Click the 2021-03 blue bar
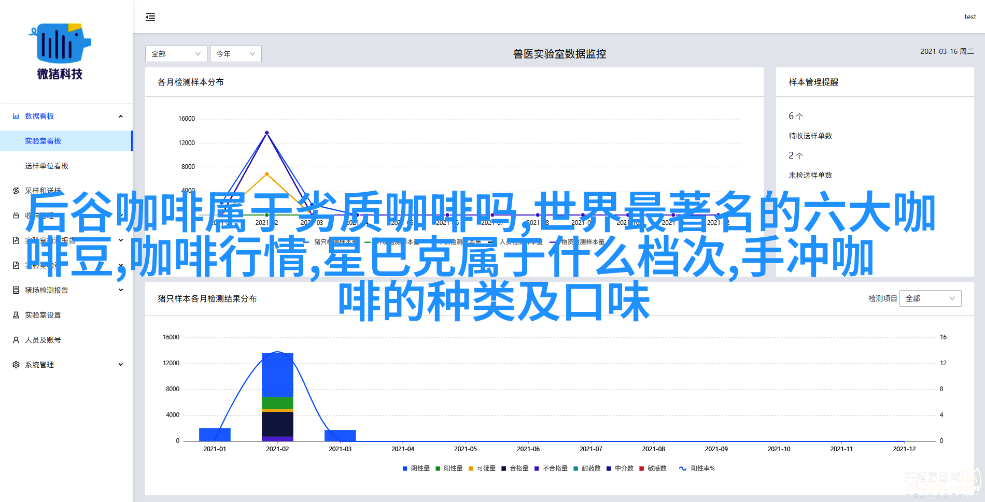 340,436
